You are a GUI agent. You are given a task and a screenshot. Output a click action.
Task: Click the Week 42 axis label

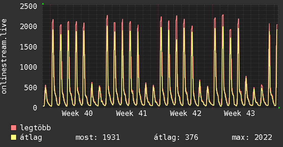(185, 113)
